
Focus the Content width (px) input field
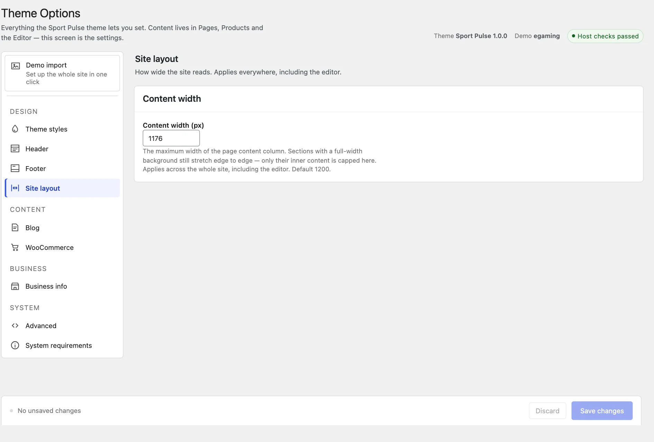[x=171, y=138]
